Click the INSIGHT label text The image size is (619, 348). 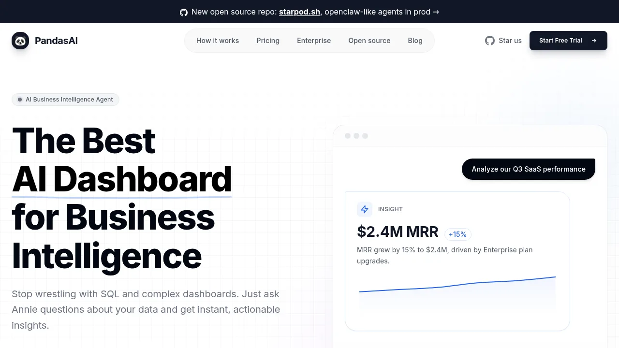tap(390, 209)
